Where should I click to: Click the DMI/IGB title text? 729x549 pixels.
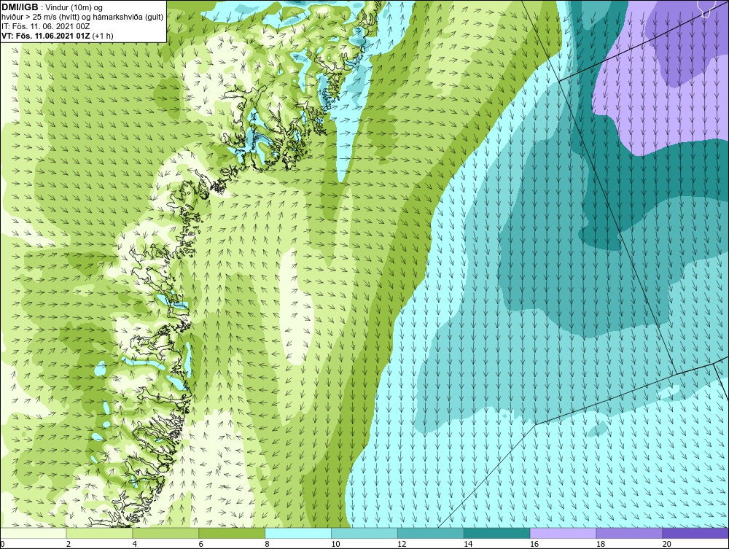pyautogui.click(x=20, y=7)
